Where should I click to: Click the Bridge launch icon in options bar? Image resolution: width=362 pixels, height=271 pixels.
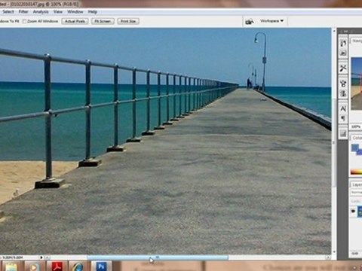point(249,22)
